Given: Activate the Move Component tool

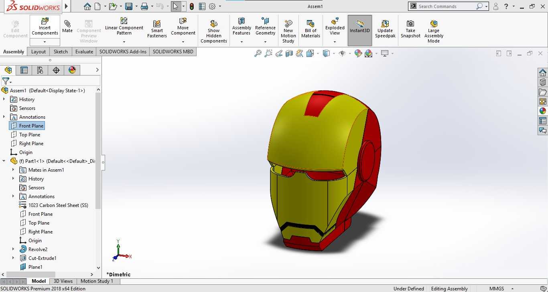Looking at the screenshot, I should (183, 26).
